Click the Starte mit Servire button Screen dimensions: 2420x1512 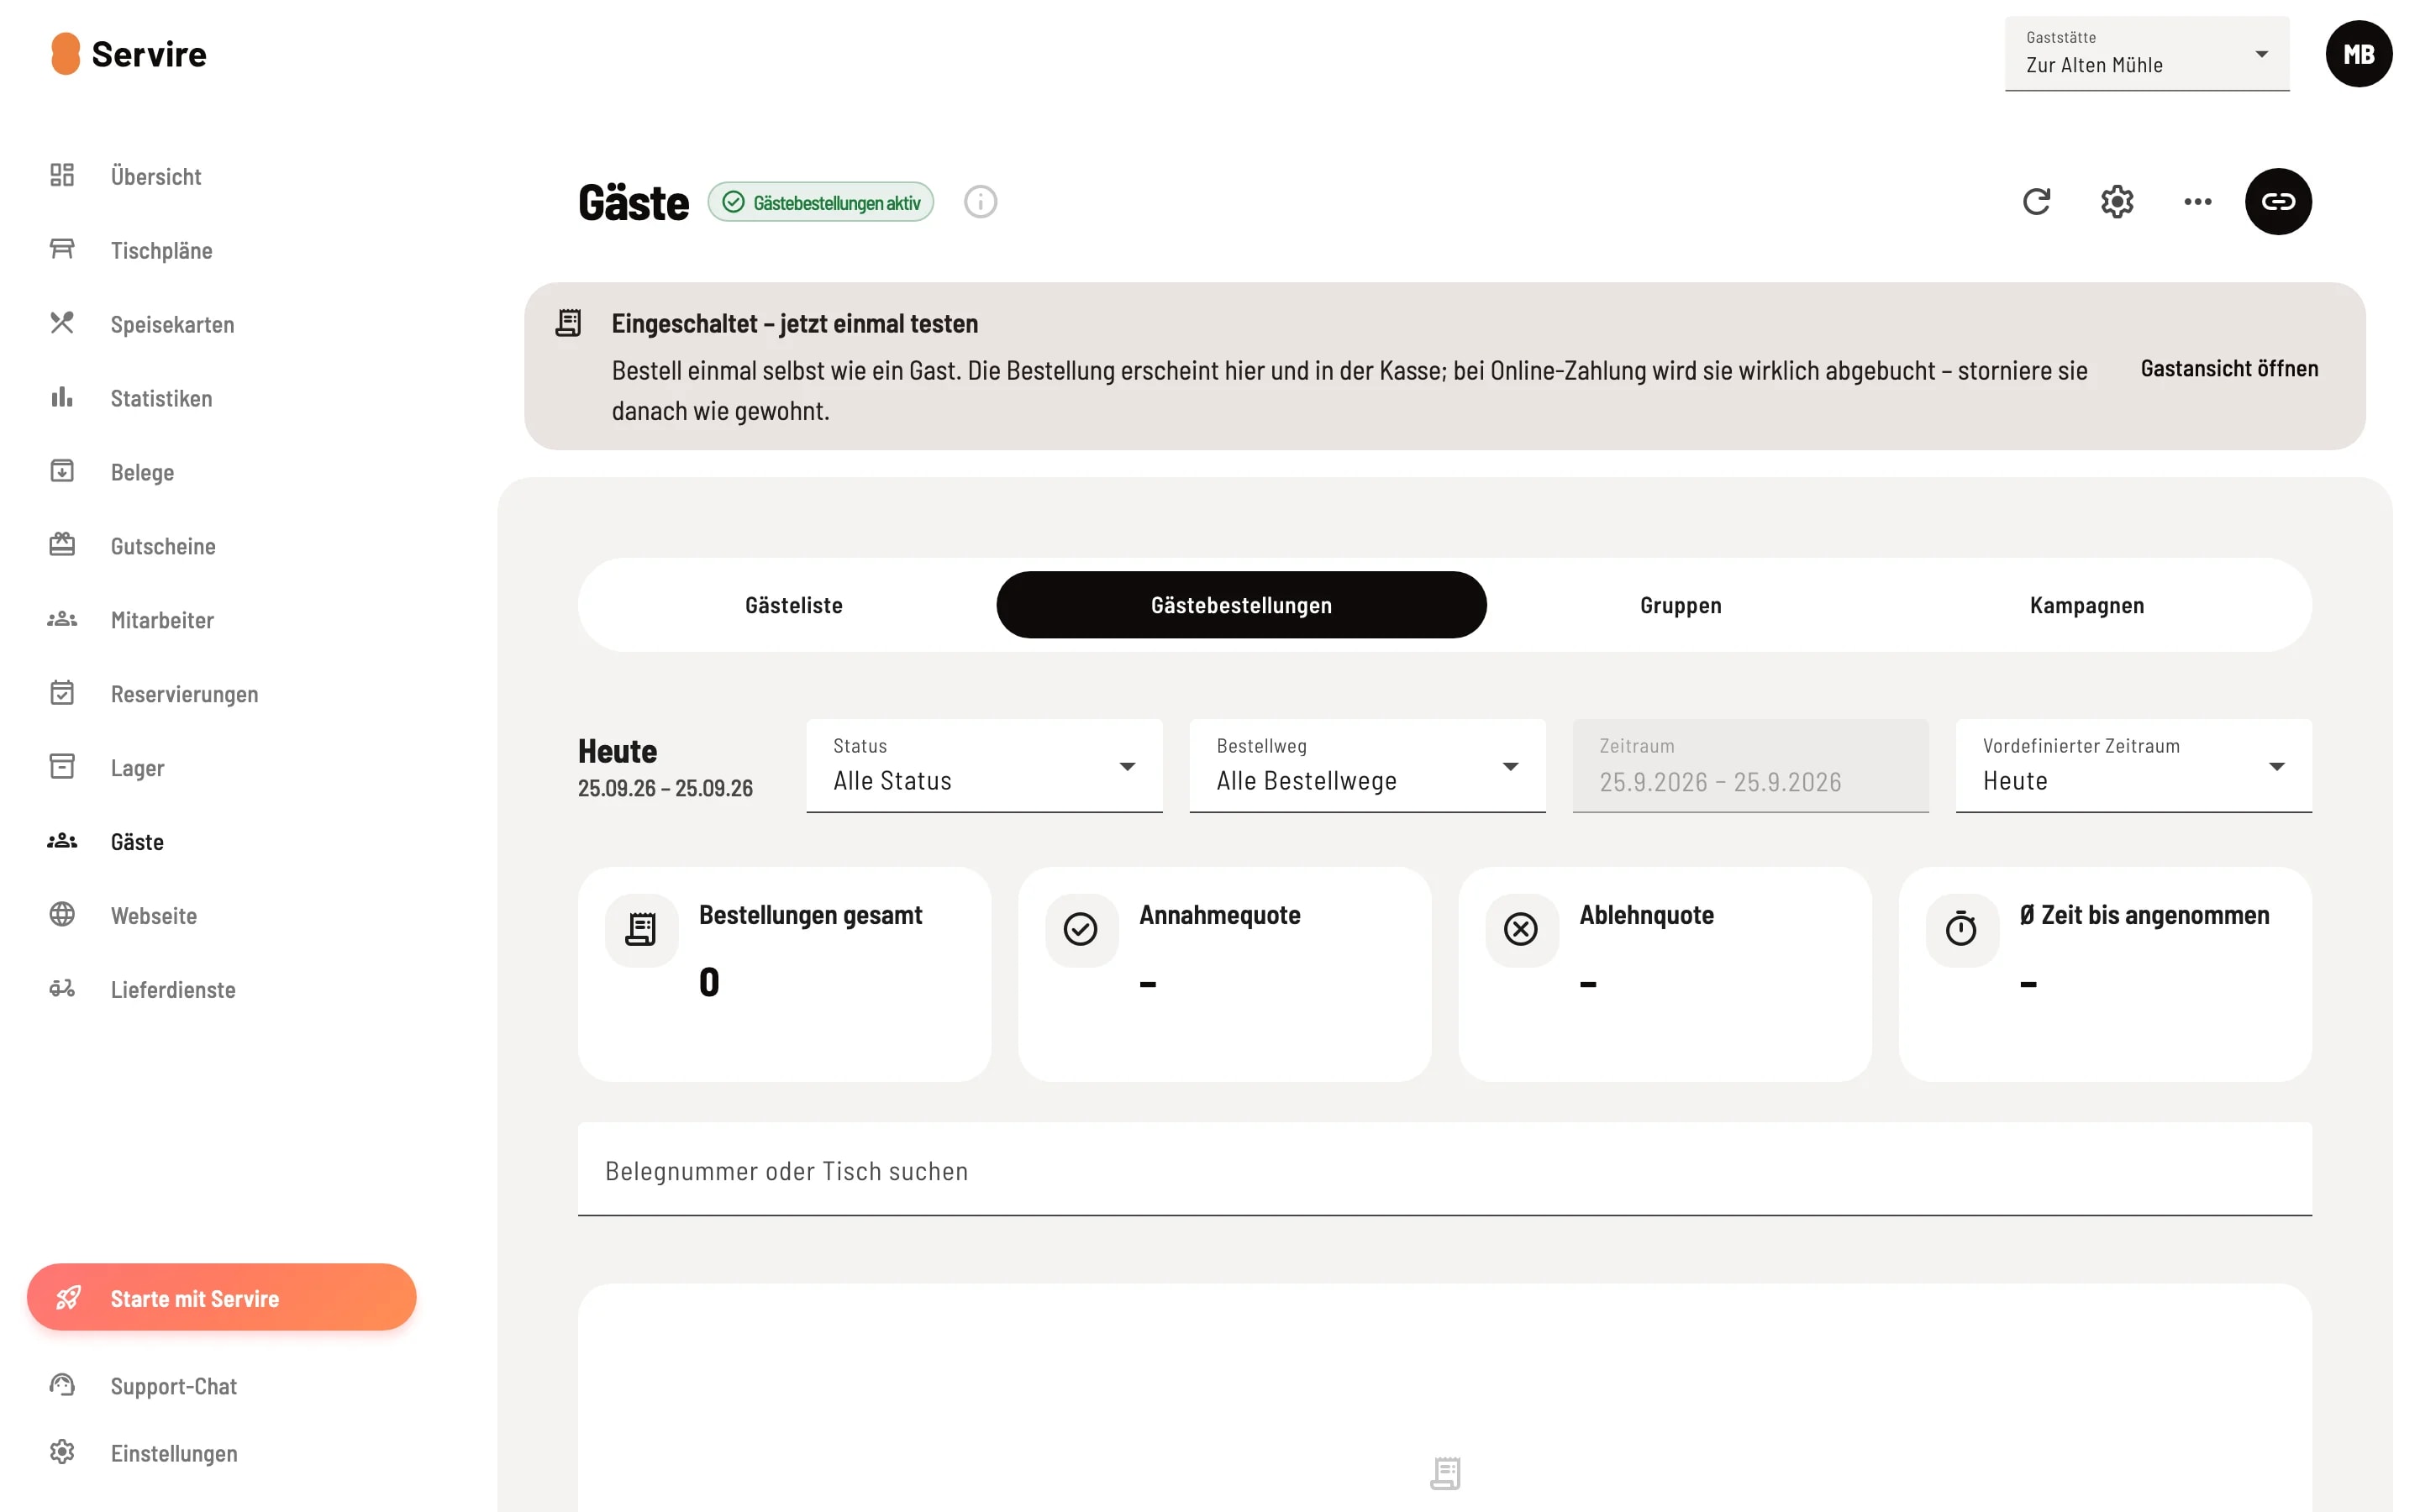click(x=222, y=1297)
